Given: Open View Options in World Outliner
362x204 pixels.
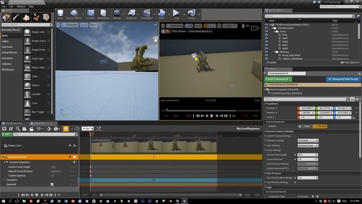Looking at the screenshot, I should (x=350, y=62).
